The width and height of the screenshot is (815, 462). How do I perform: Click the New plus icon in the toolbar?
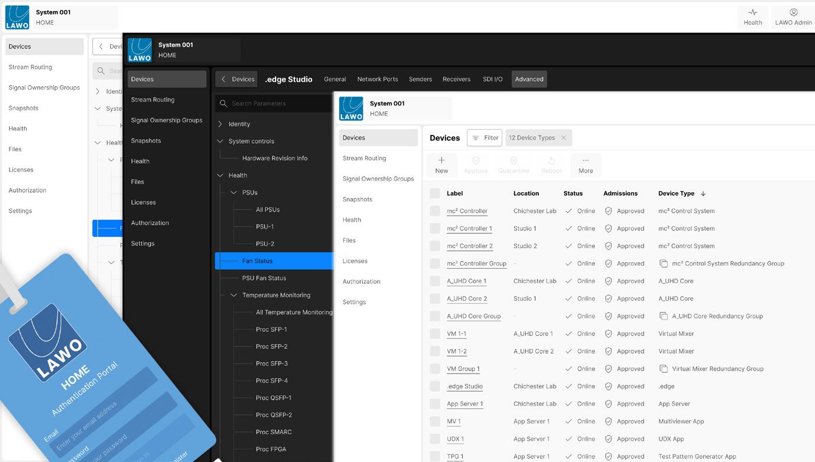(x=441, y=160)
